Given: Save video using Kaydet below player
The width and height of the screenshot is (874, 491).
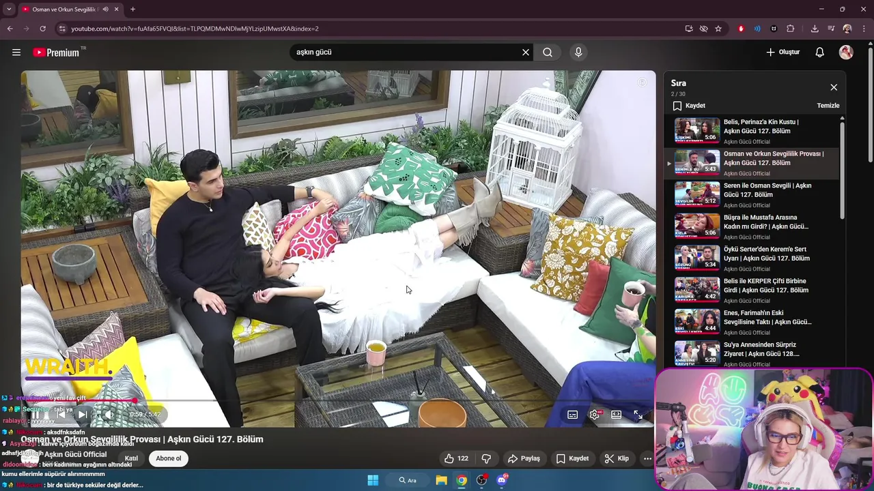Looking at the screenshot, I should [572, 458].
